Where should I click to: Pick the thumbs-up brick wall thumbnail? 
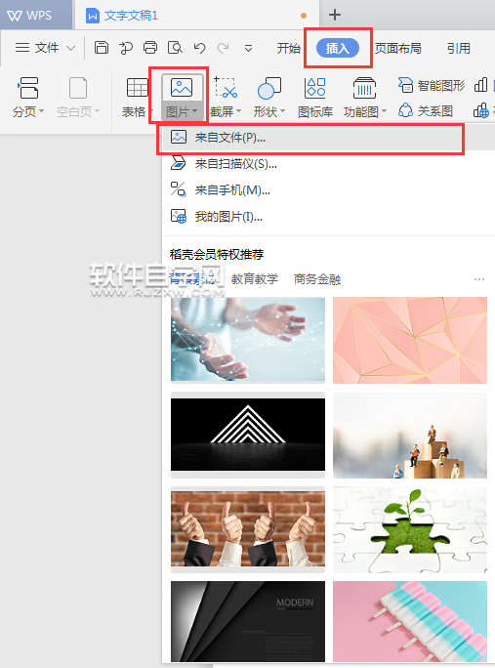248,529
